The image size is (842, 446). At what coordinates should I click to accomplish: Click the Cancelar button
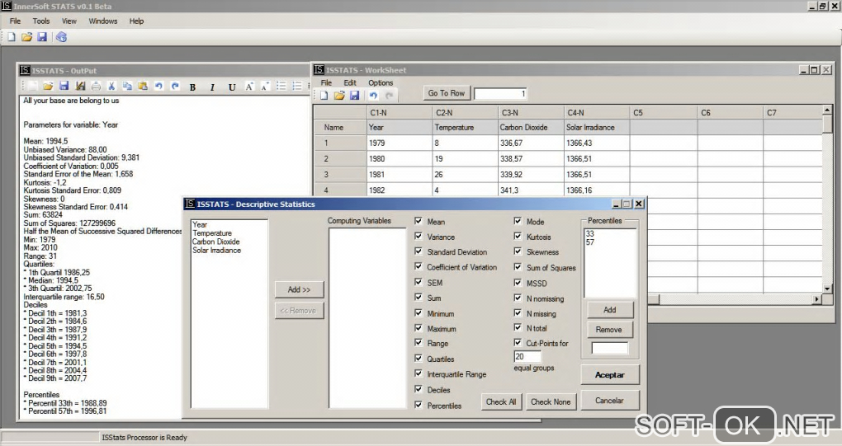tap(609, 401)
